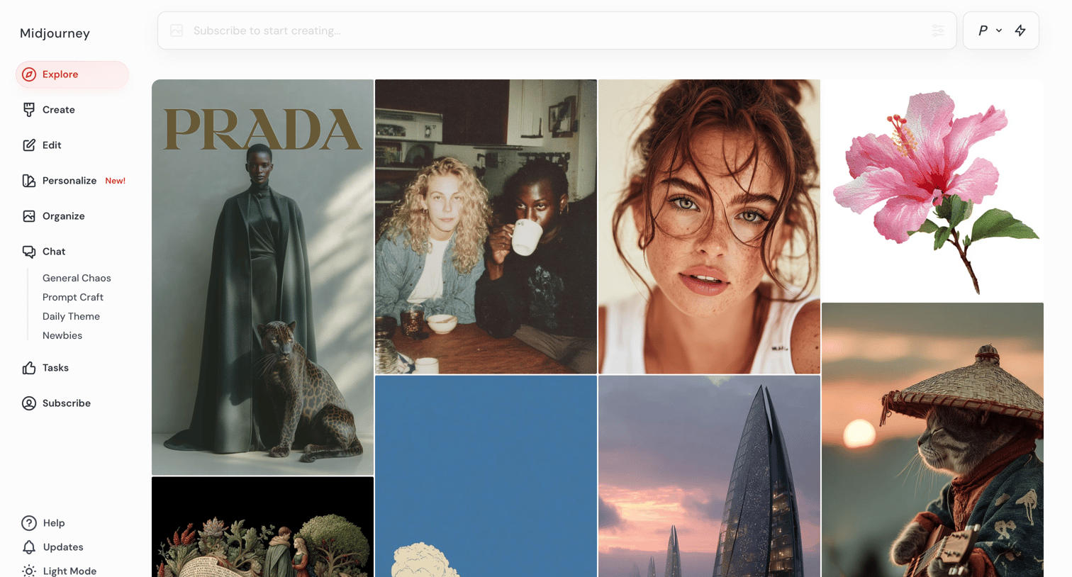Click the Subscribe link
Screen dimensions: 1072x577
72,403
